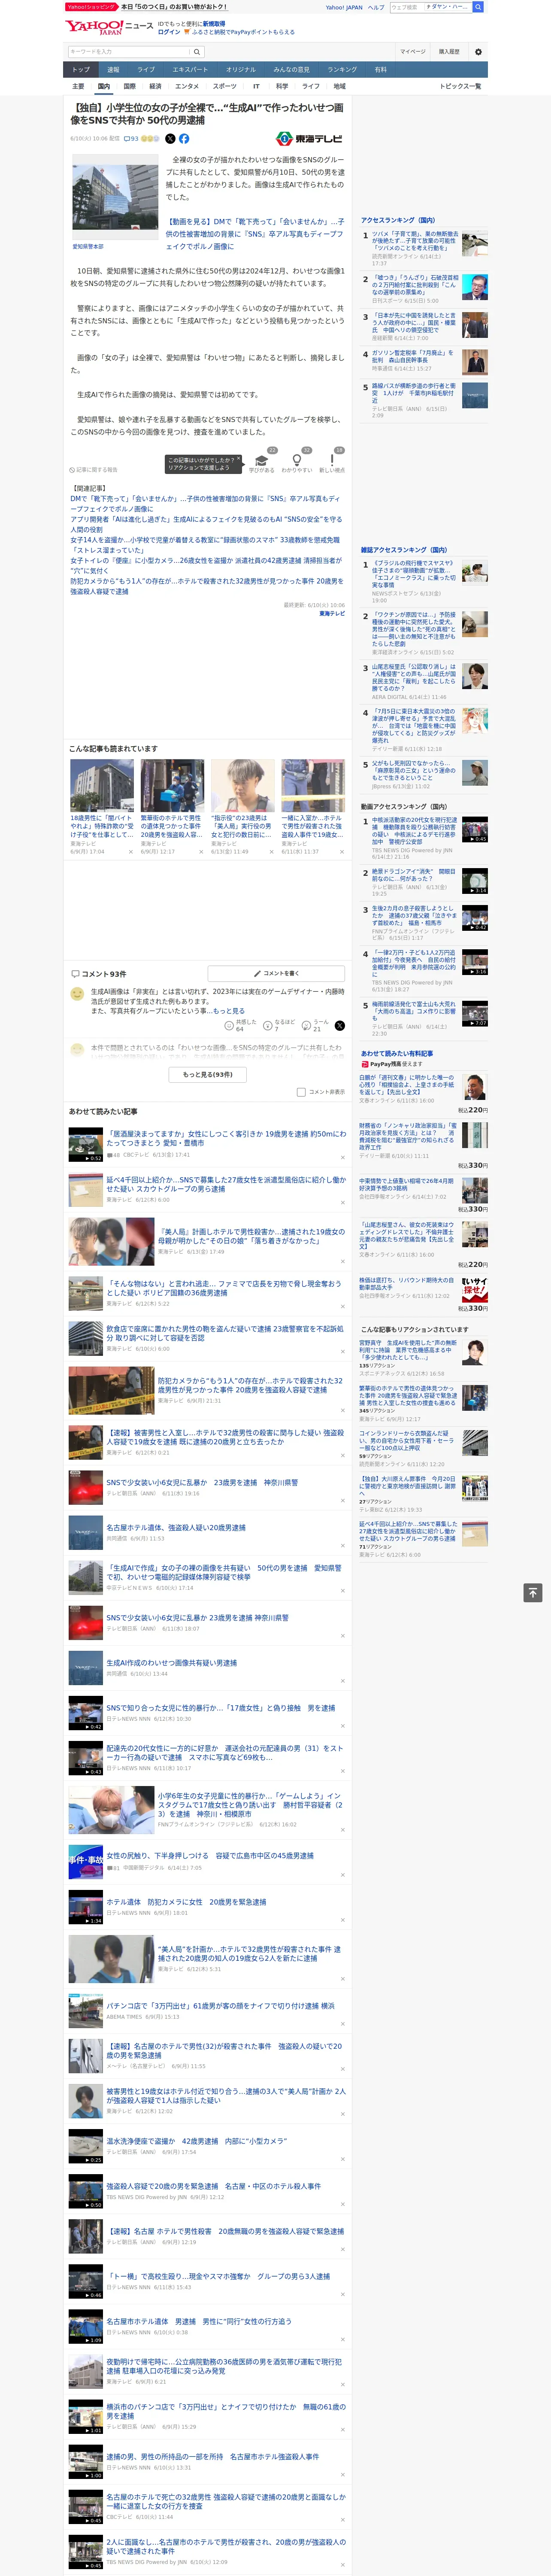This screenshot has height=2576, width=551.
Task: Open パチンコ店で「3万円出せ」 article
Action: point(220,2006)
